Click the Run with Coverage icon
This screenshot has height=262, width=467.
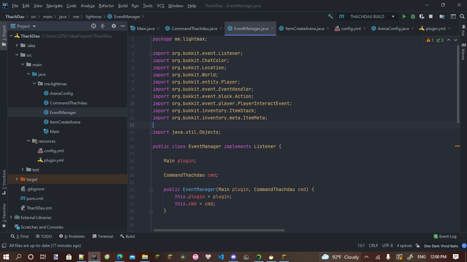click(422, 16)
